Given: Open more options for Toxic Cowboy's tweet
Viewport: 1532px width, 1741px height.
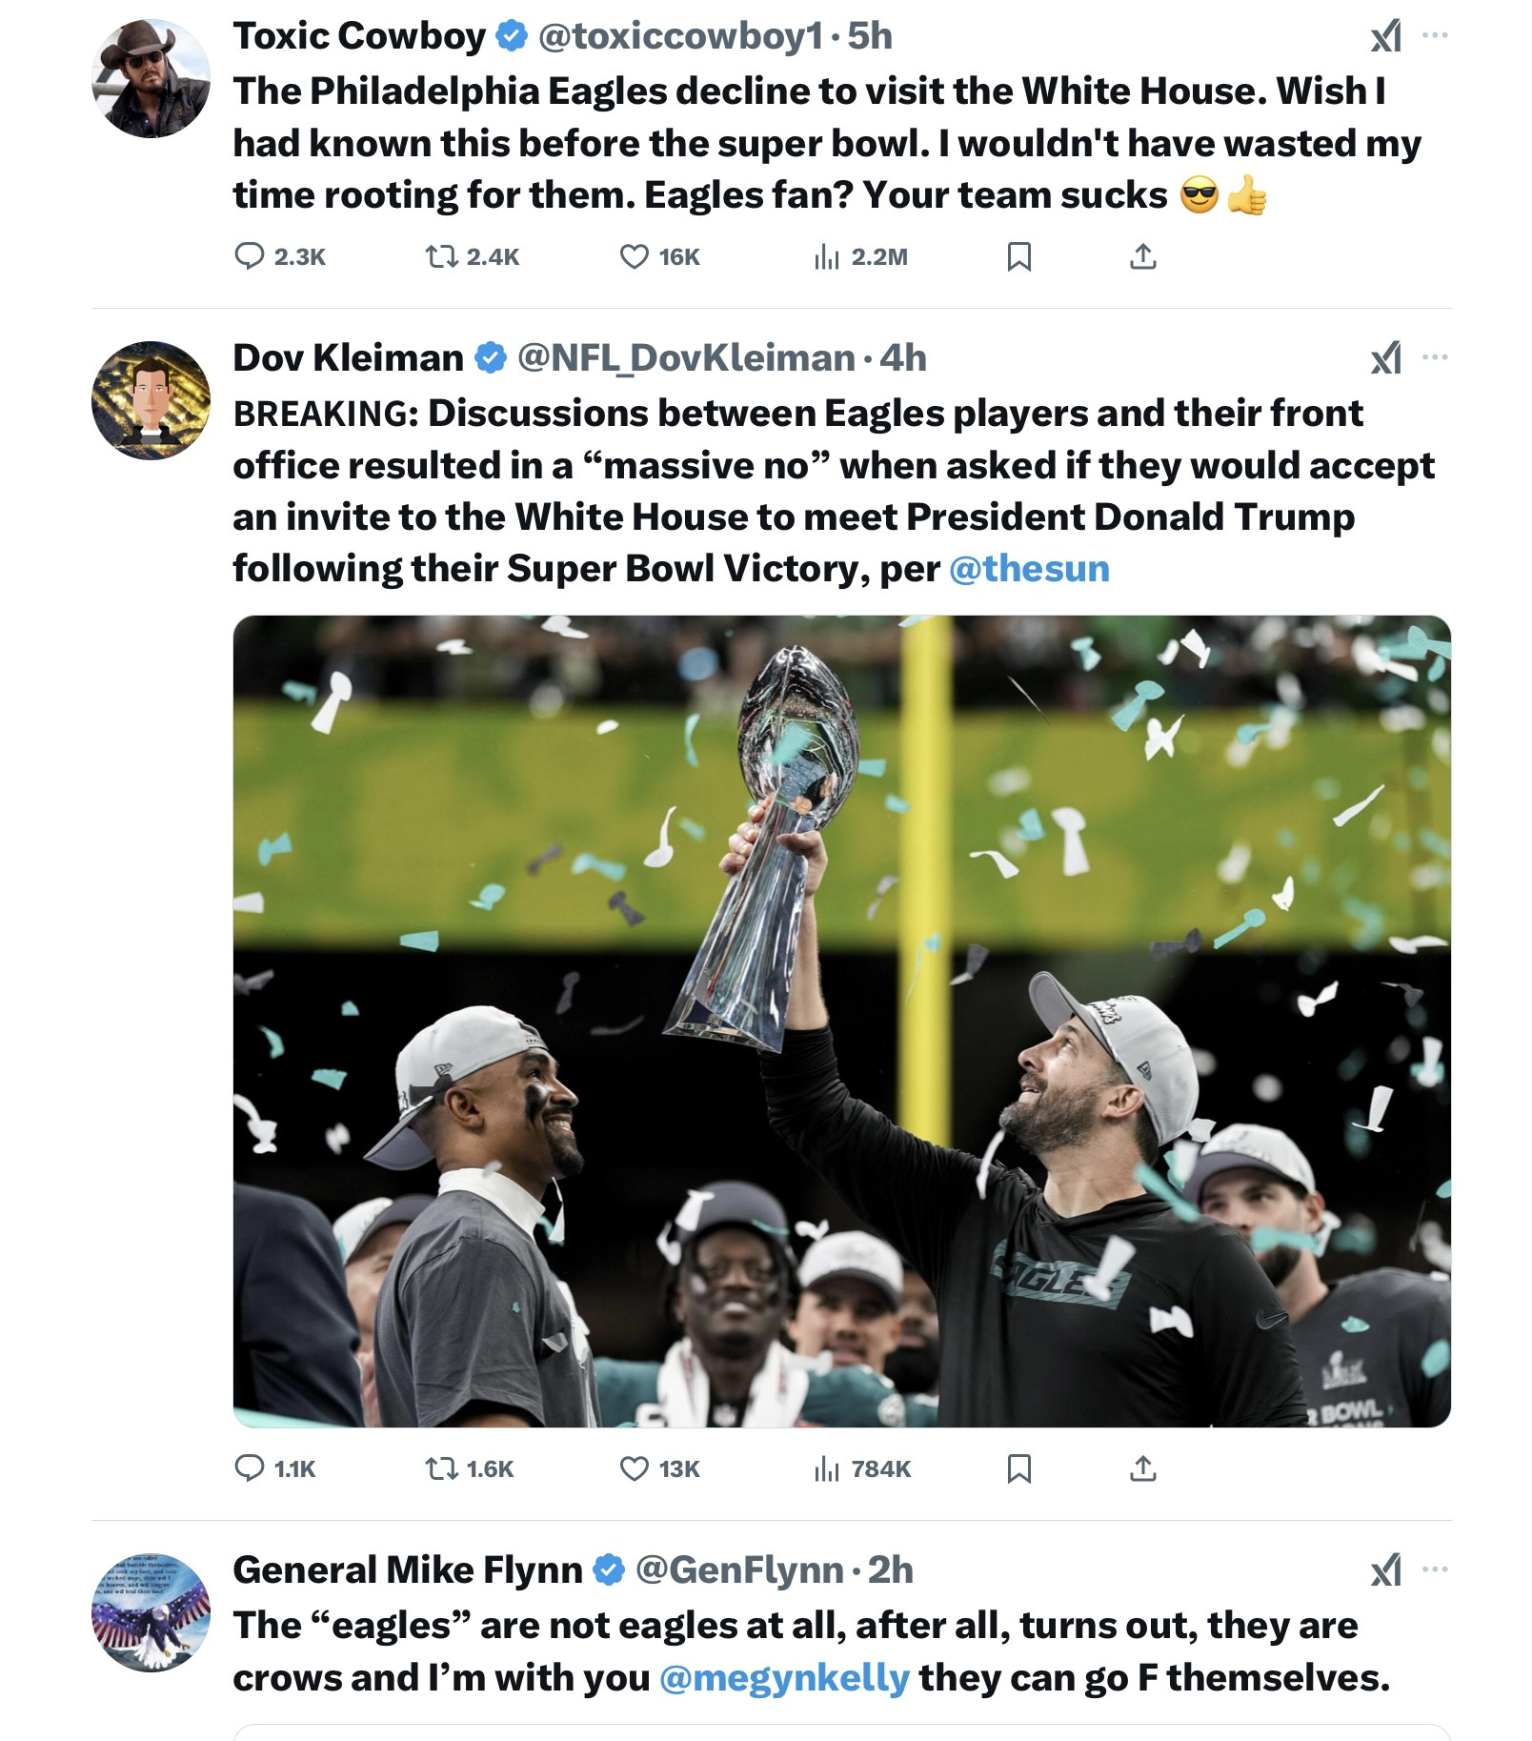Looking at the screenshot, I should click(1434, 36).
